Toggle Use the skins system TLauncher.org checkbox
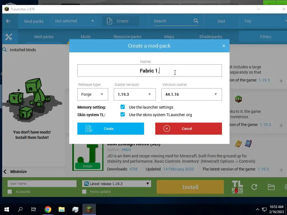Screen dimensions: 287x215 tap(123, 114)
